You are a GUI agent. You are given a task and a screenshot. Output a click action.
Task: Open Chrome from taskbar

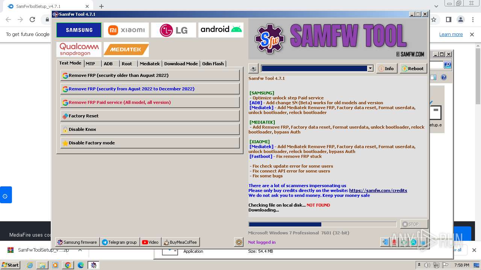[68, 265]
